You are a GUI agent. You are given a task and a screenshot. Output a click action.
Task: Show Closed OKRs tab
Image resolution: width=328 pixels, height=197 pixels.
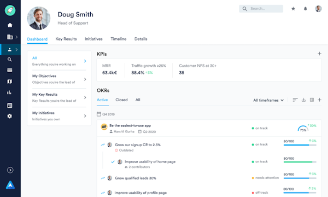point(121,100)
